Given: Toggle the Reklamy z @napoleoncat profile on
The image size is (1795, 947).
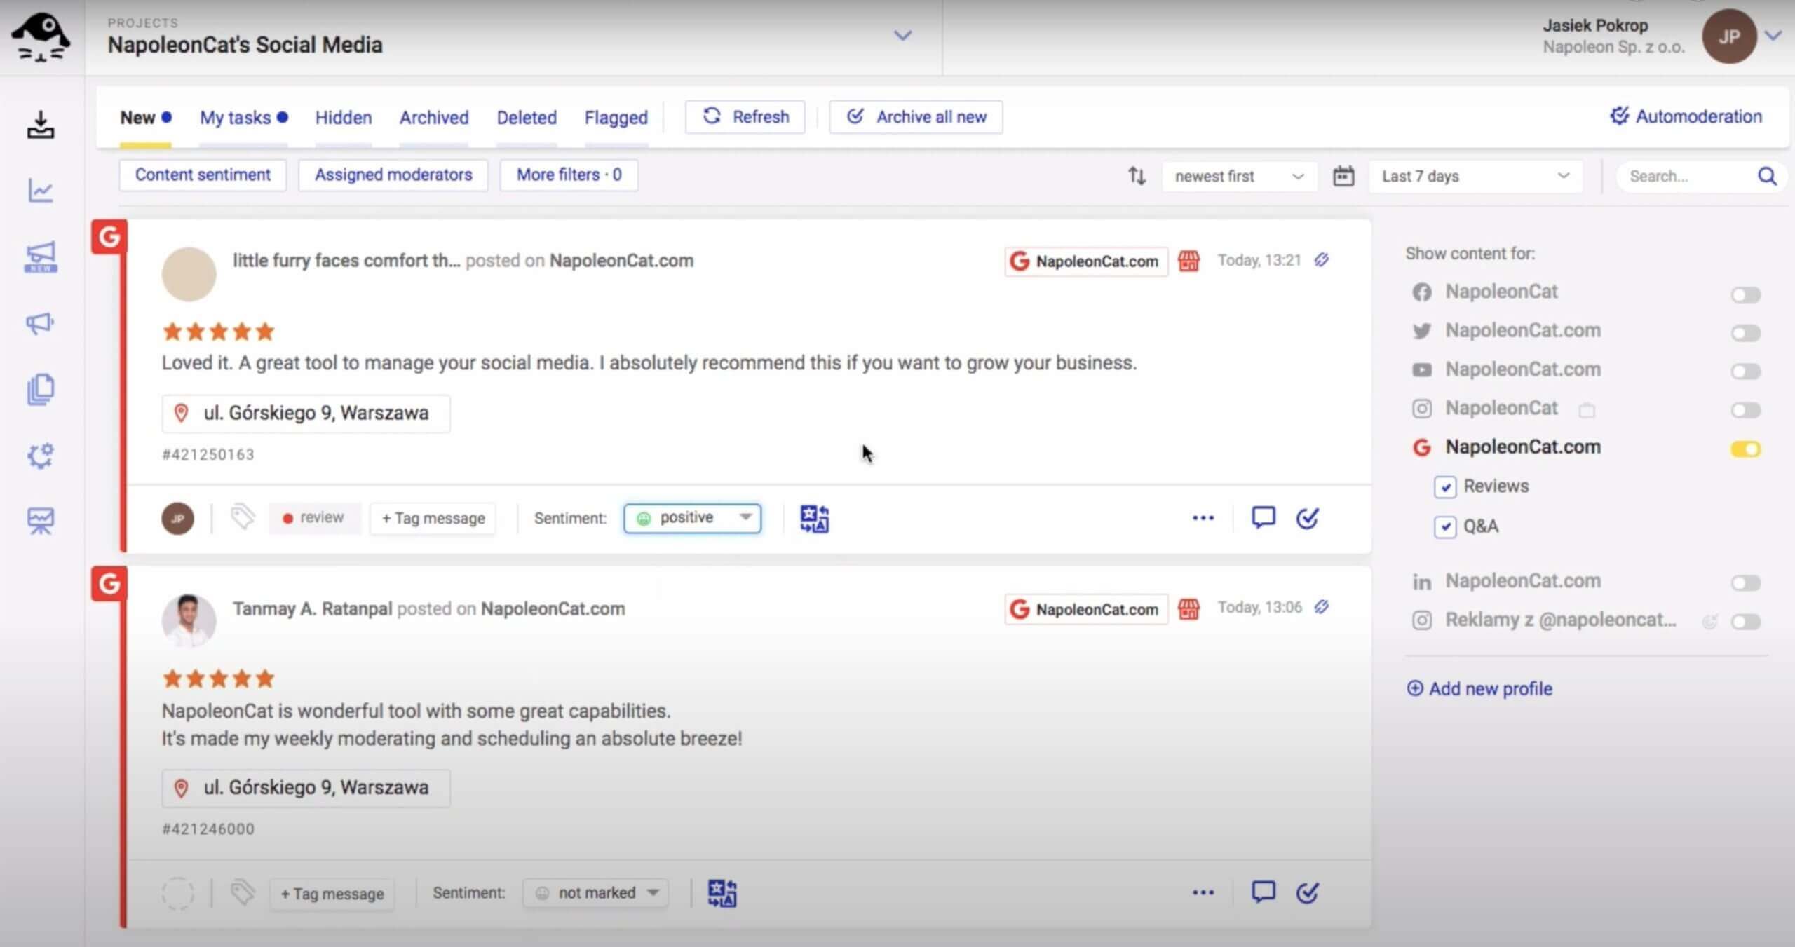Looking at the screenshot, I should pyautogui.click(x=1745, y=622).
